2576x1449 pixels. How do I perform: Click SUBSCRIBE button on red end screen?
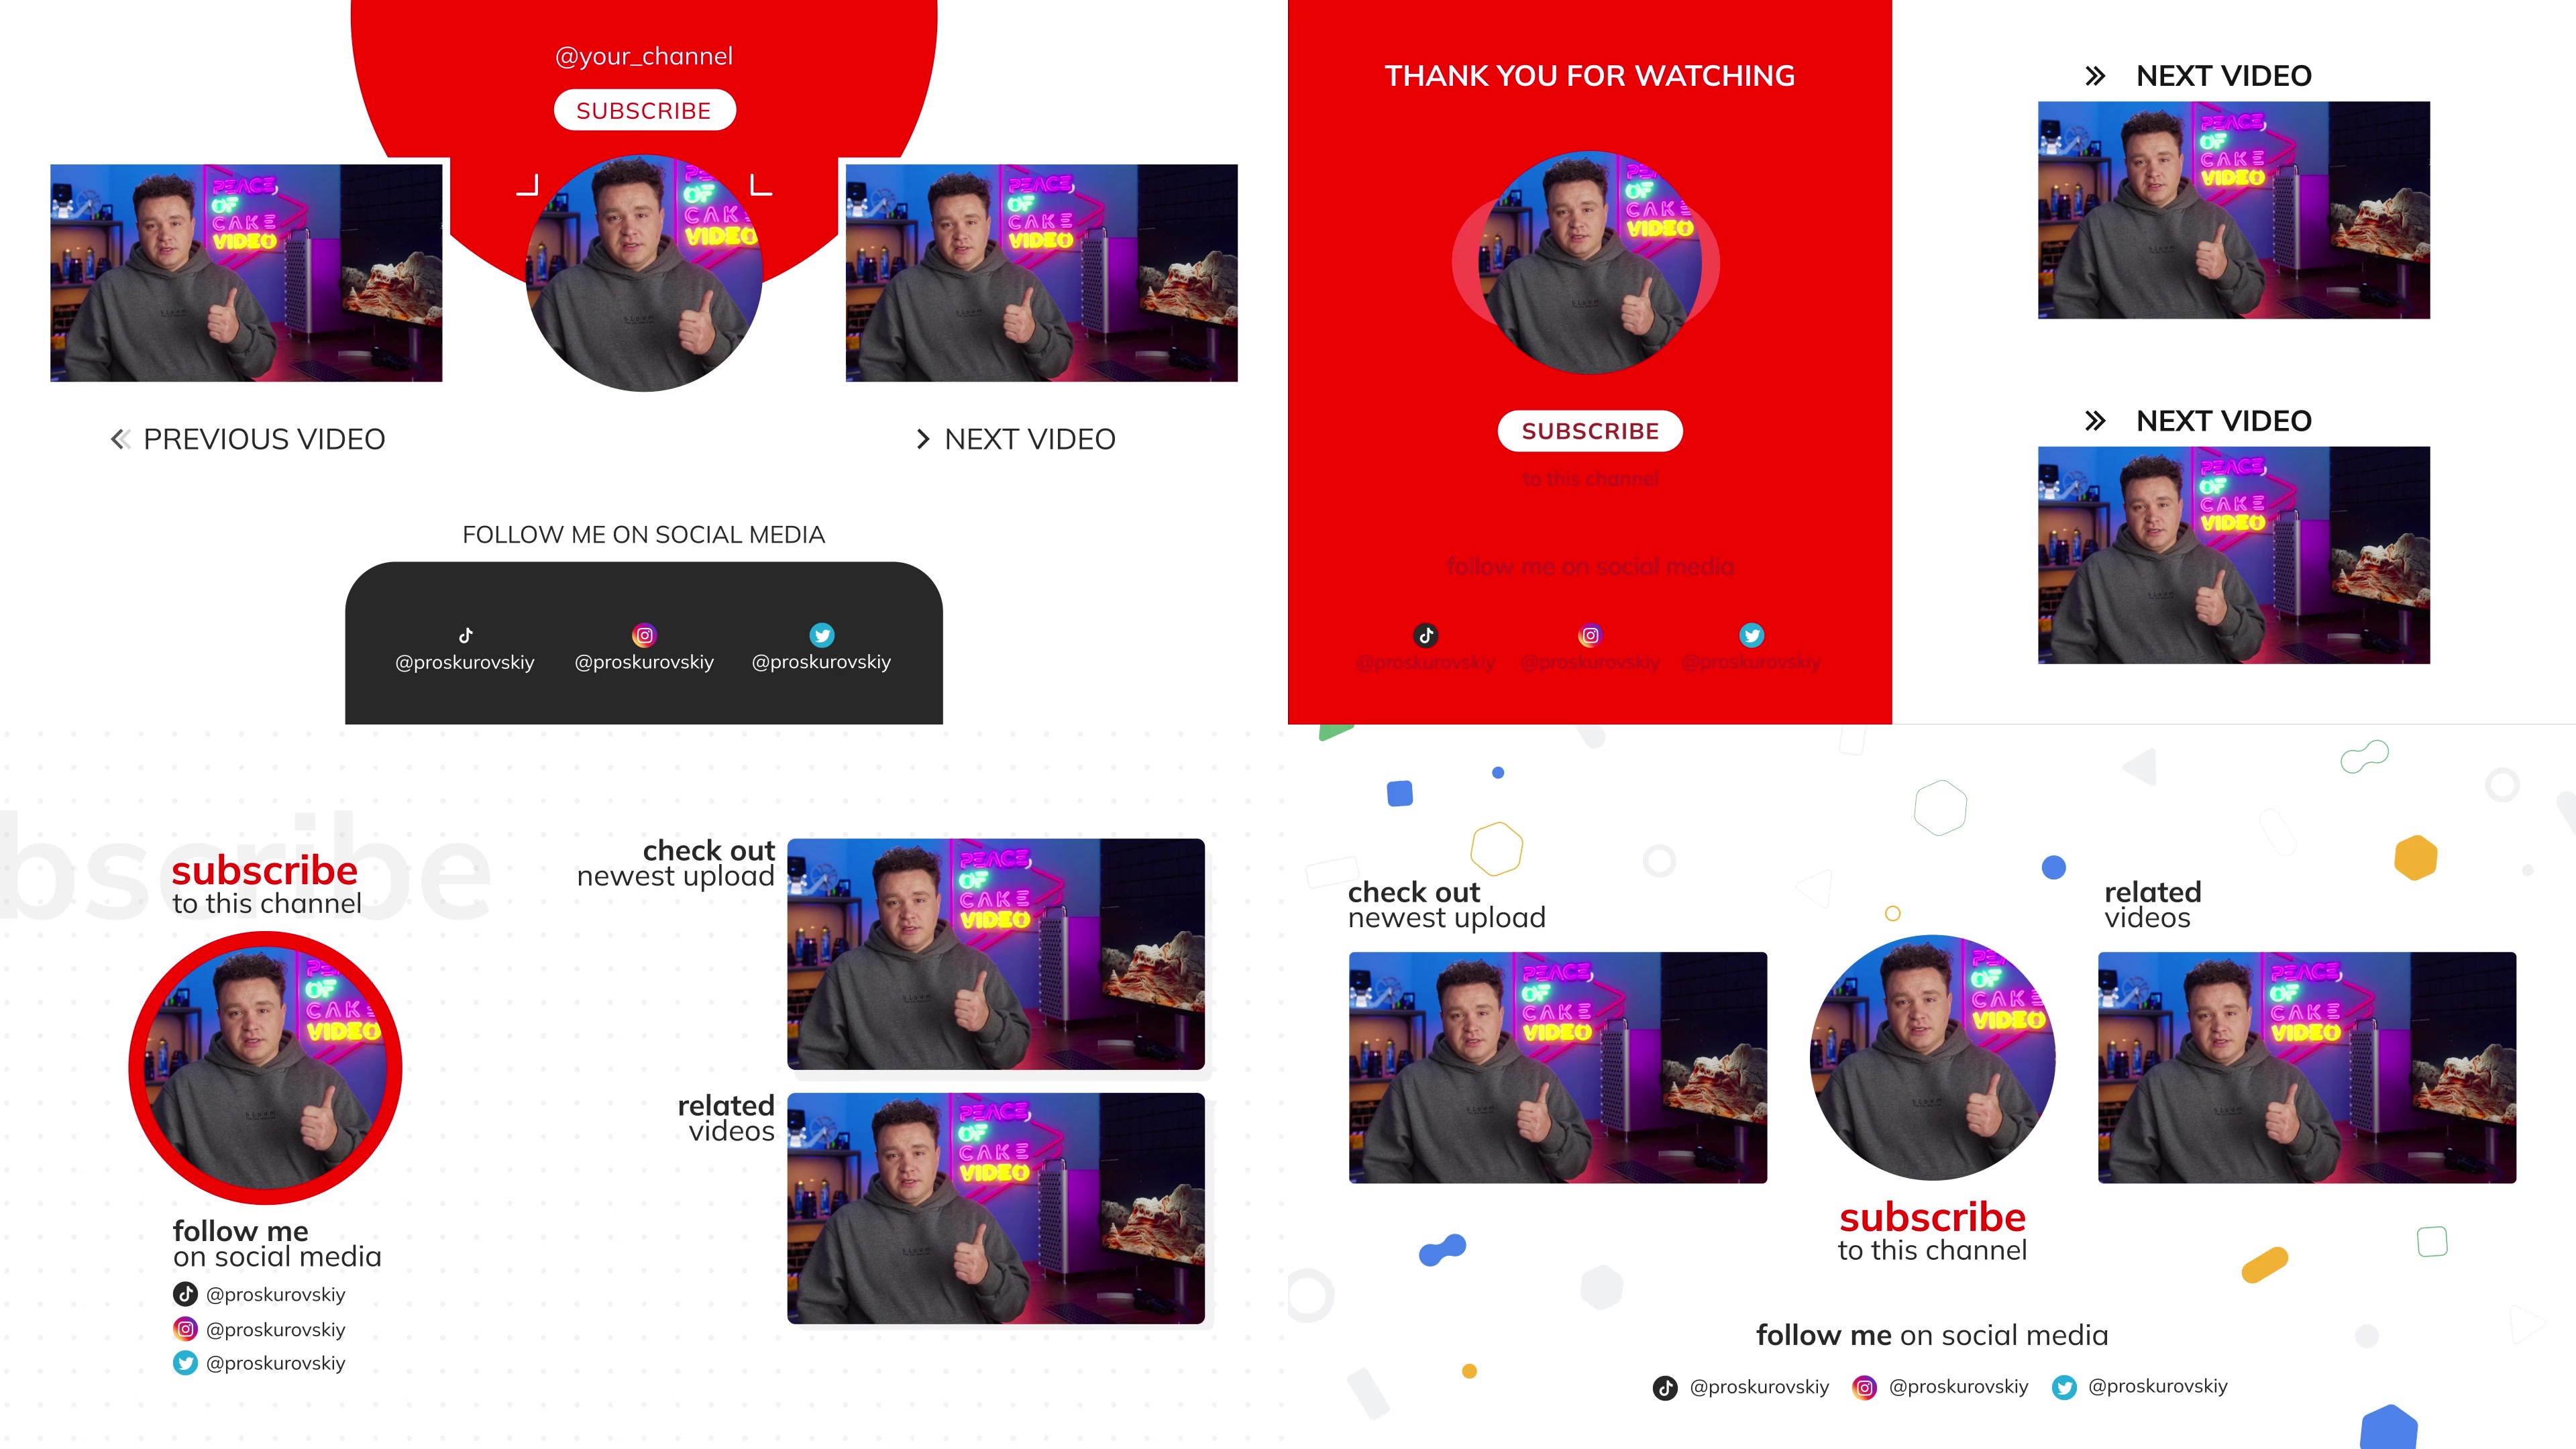click(x=1589, y=430)
